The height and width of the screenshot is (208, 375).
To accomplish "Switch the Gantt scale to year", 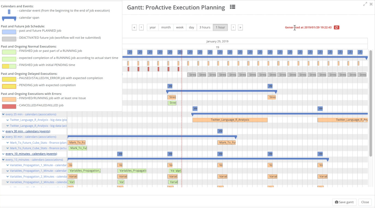I will (153, 27).
